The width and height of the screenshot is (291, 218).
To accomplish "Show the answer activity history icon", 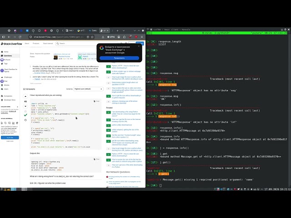I will pyautogui.click(x=25, y=120).
